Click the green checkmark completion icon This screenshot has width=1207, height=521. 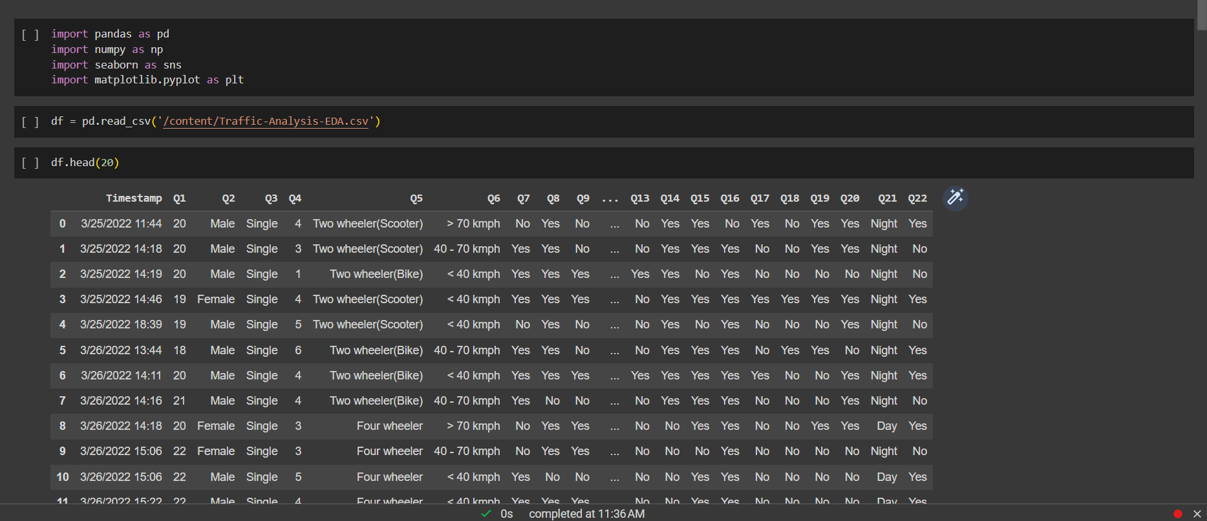pyautogui.click(x=486, y=514)
